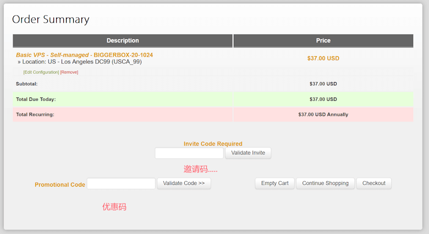Remove the Basic VPS item from cart
Viewport: 429px width, 234px height.
tap(69, 72)
